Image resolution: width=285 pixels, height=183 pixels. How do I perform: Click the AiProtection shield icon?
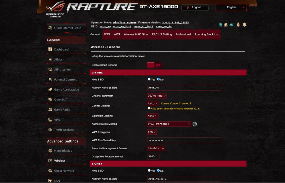click(50, 69)
